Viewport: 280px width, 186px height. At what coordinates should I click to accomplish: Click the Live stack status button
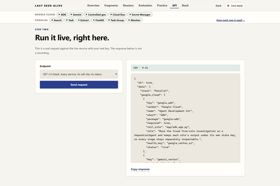click(235, 6)
